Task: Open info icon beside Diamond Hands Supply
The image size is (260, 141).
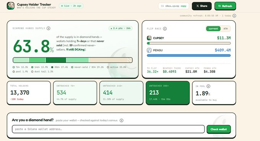Action: point(49,28)
